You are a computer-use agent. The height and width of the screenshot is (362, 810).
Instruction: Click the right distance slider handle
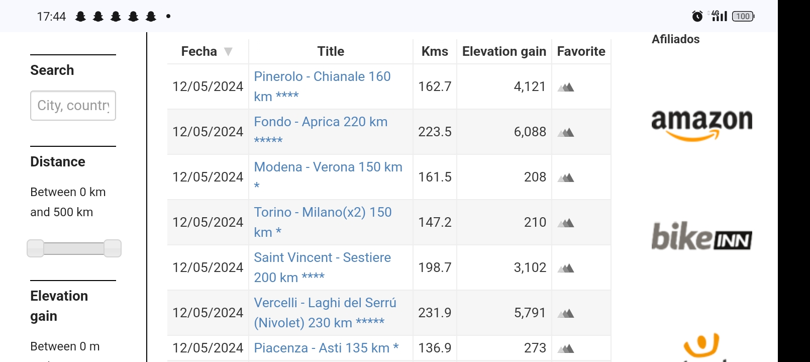pos(113,248)
